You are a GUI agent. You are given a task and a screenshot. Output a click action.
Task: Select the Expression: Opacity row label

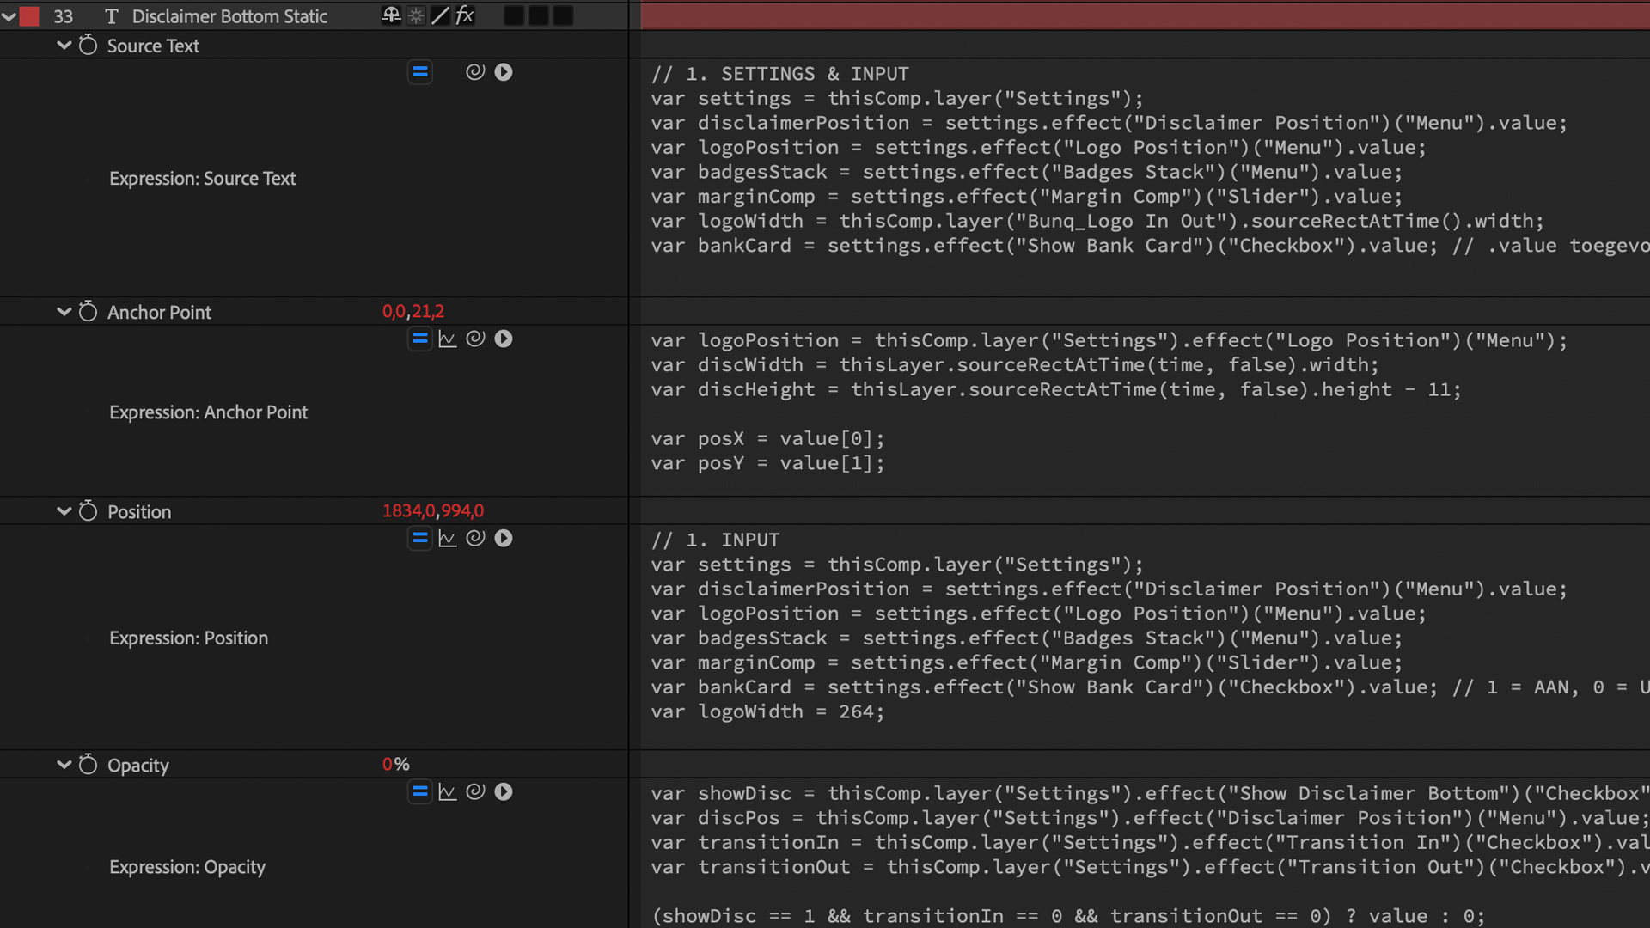(x=186, y=867)
